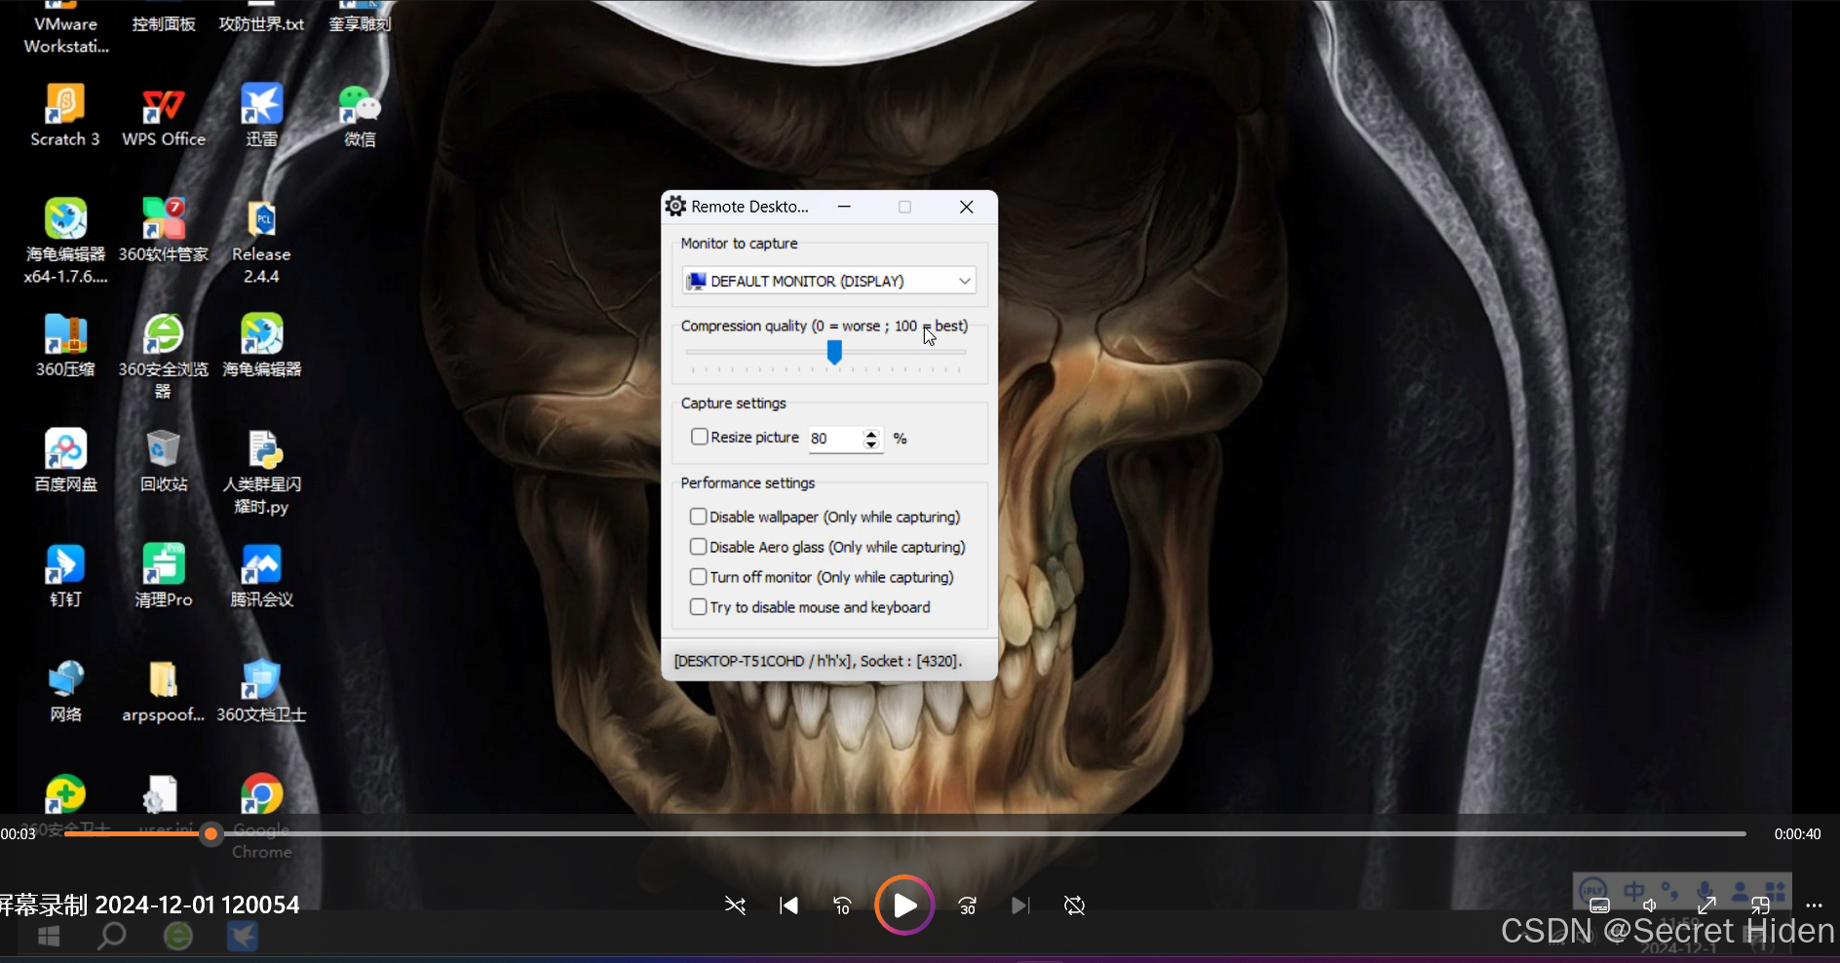Open the 360压缩 desktop icon
The image size is (1840, 963).
pyautogui.click(x=65, y=345)
